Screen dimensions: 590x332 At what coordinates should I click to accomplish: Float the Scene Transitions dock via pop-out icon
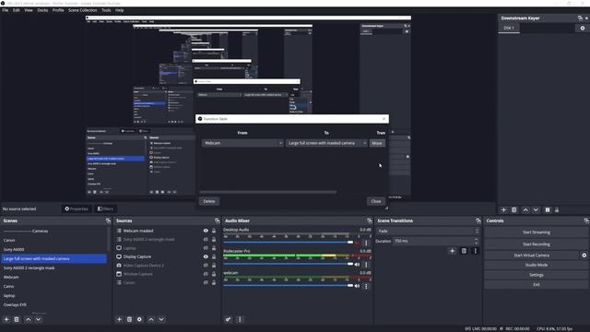478,220
